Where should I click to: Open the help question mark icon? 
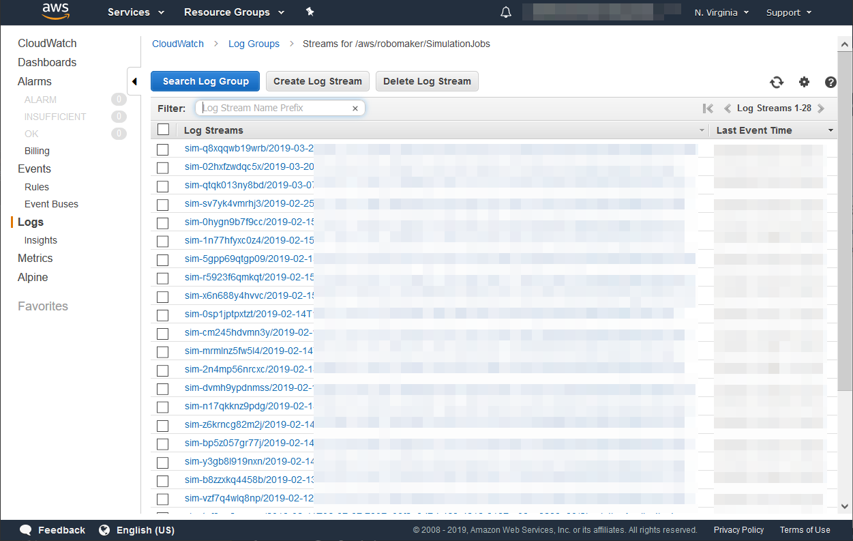click(x=830, y=82)
